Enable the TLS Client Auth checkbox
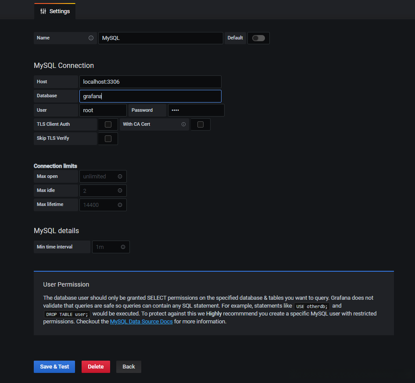Image resolution: width=415 pixels, height=383 pixels. [108, 124]
